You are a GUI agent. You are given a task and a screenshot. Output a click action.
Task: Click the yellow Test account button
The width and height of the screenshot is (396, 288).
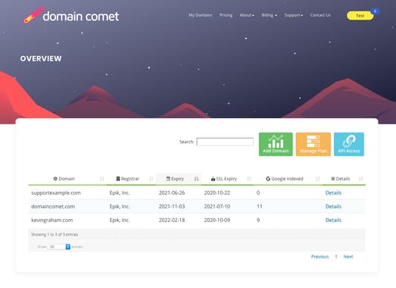(x=360, y=16)
